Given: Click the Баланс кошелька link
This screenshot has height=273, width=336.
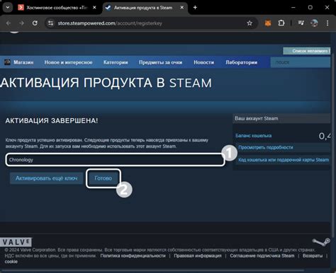Looking at the screenshot, I should coord(253,136).
